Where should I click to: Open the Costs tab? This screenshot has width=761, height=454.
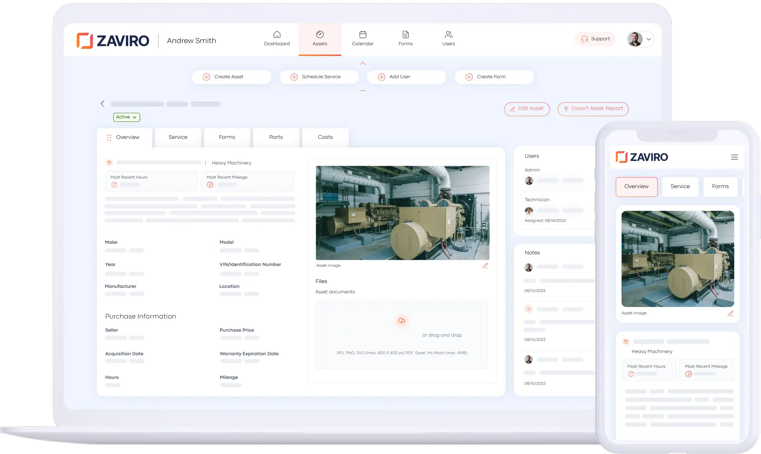(x=325, y=137)
